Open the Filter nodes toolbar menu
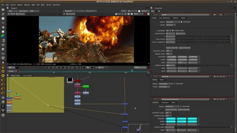The width and height of the screenshot is (237, 133). point(3,32)
